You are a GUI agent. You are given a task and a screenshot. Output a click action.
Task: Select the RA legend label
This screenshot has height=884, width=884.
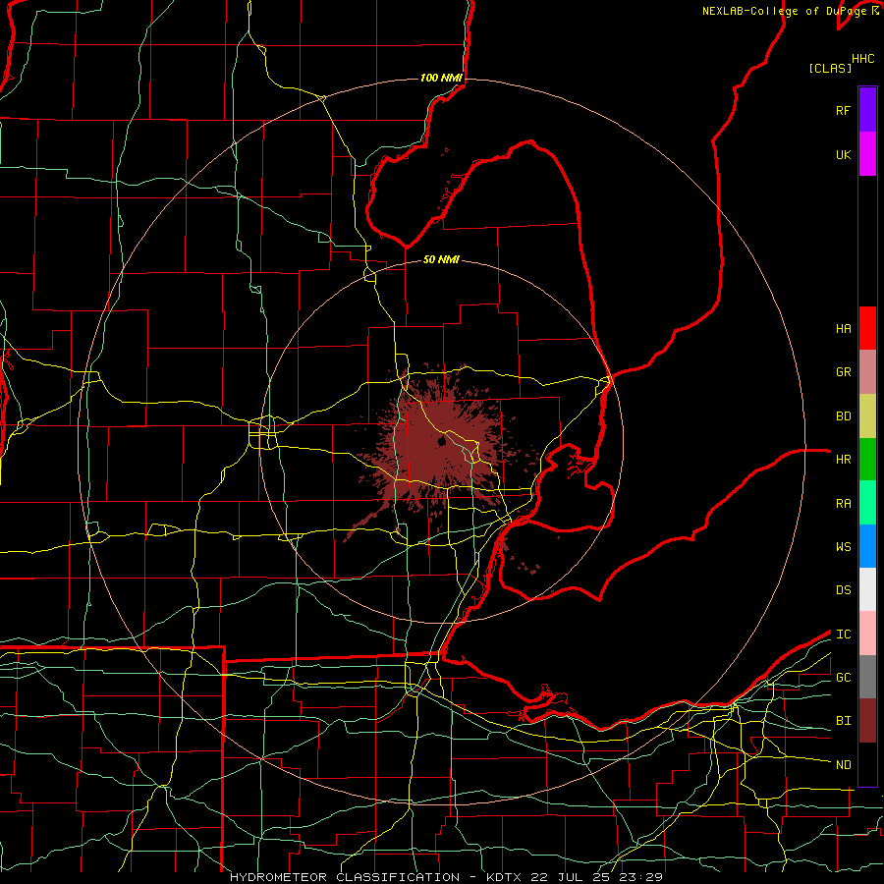(x=843, y=504)
